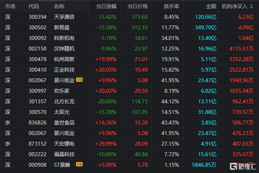Click the 格隆汇 logo watermark

tap(243, 166)
